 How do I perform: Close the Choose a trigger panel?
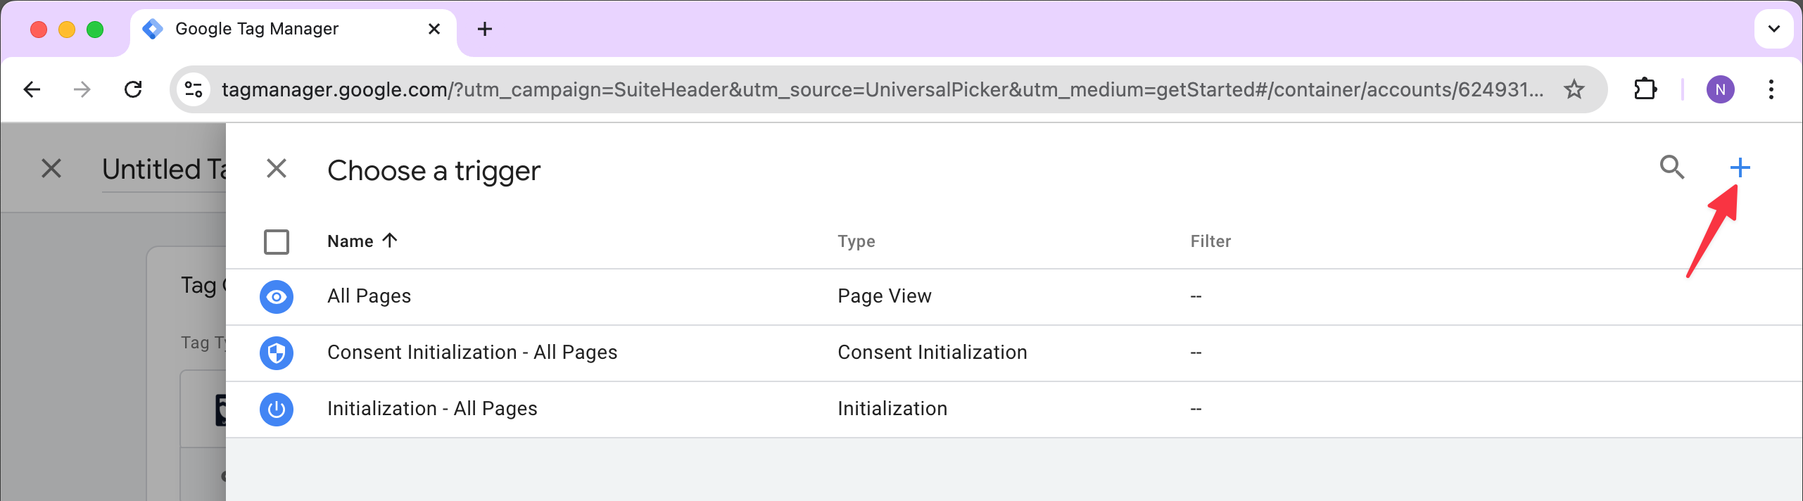tap(277, 169)
